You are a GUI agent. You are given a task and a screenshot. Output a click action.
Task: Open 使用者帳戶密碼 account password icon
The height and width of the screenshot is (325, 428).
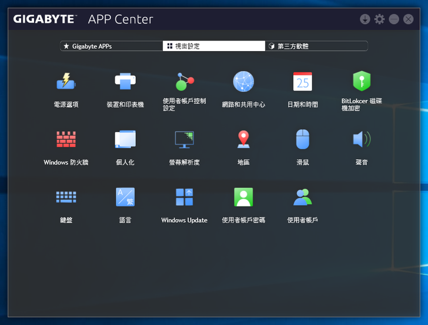pyautogui.click(x=243, y=197)
